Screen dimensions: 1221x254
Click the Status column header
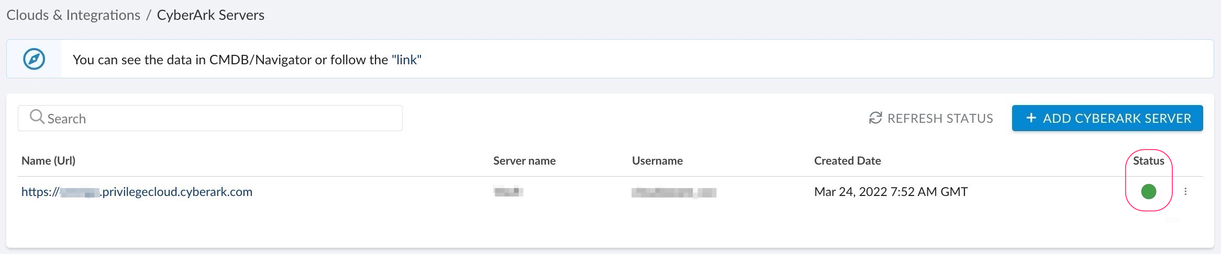point(1148,161)
